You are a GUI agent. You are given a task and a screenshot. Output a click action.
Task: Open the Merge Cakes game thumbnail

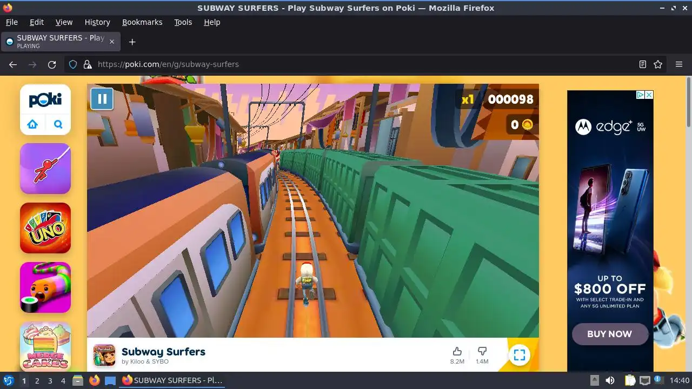tap(45, 346)
